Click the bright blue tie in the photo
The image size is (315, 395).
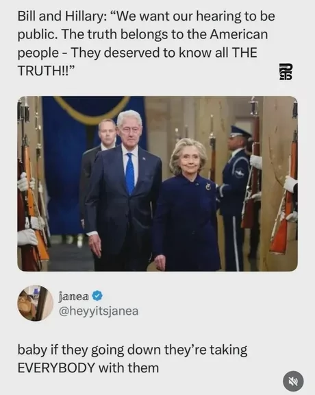[130, 173]
